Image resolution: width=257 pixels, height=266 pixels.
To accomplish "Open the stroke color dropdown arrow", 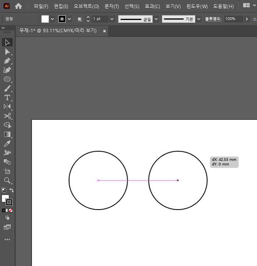I will [x=69, y=19].
